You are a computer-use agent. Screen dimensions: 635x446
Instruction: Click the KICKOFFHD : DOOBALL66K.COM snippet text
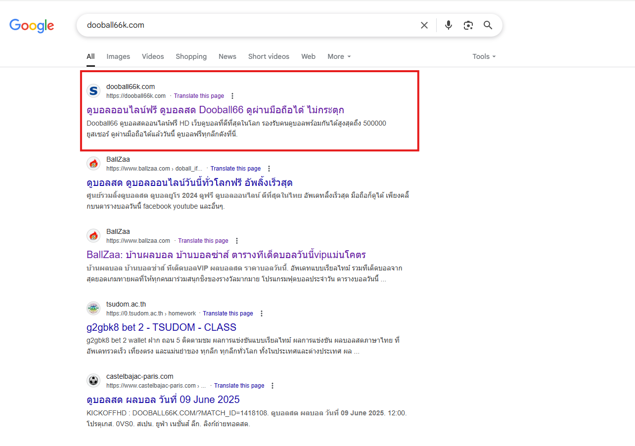247,418
